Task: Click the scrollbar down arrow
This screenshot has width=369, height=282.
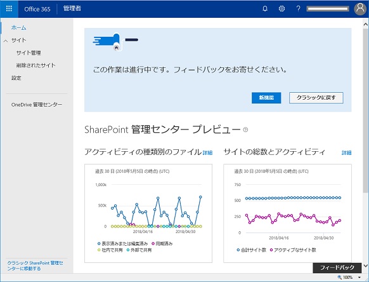Action: (365, 265)
